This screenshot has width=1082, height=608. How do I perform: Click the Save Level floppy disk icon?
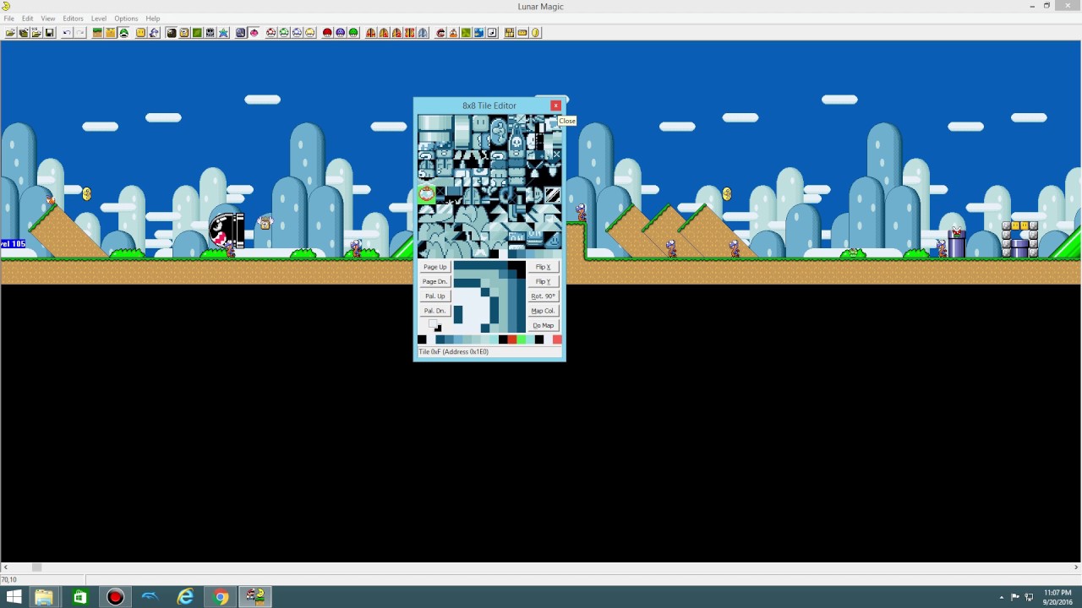click(50, 33)
